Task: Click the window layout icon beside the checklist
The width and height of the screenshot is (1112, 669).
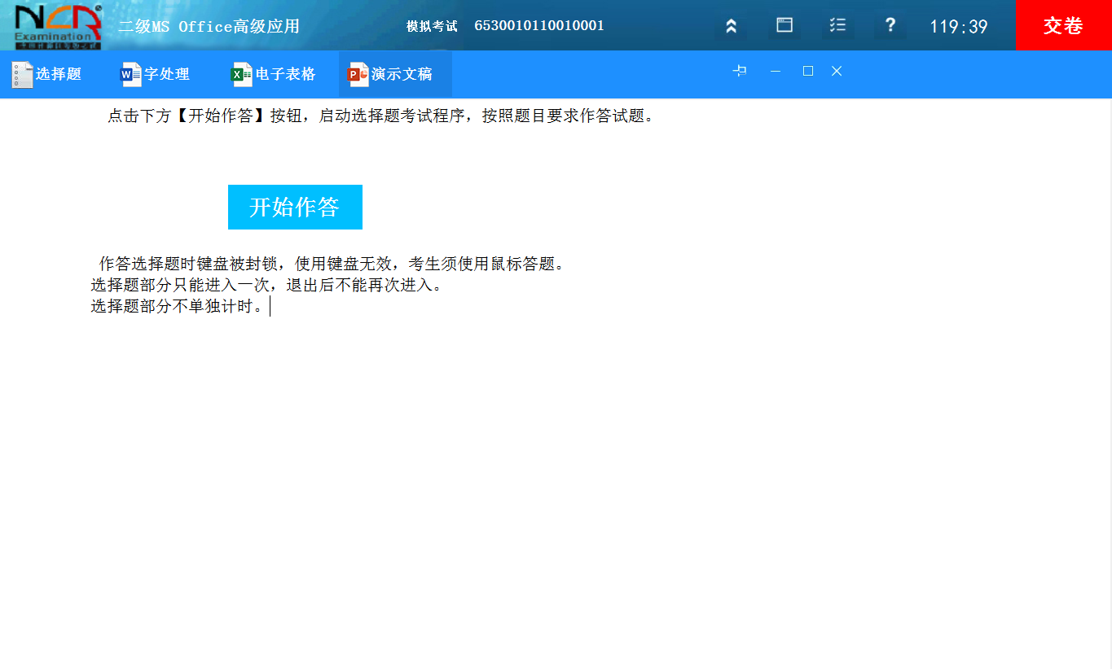Action: click(784, 25)
